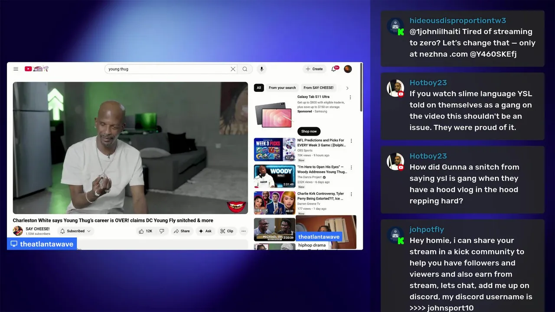Screen dimensions: 555x312
Task: Open The Danza Project channel name
Action: (310, 177)
